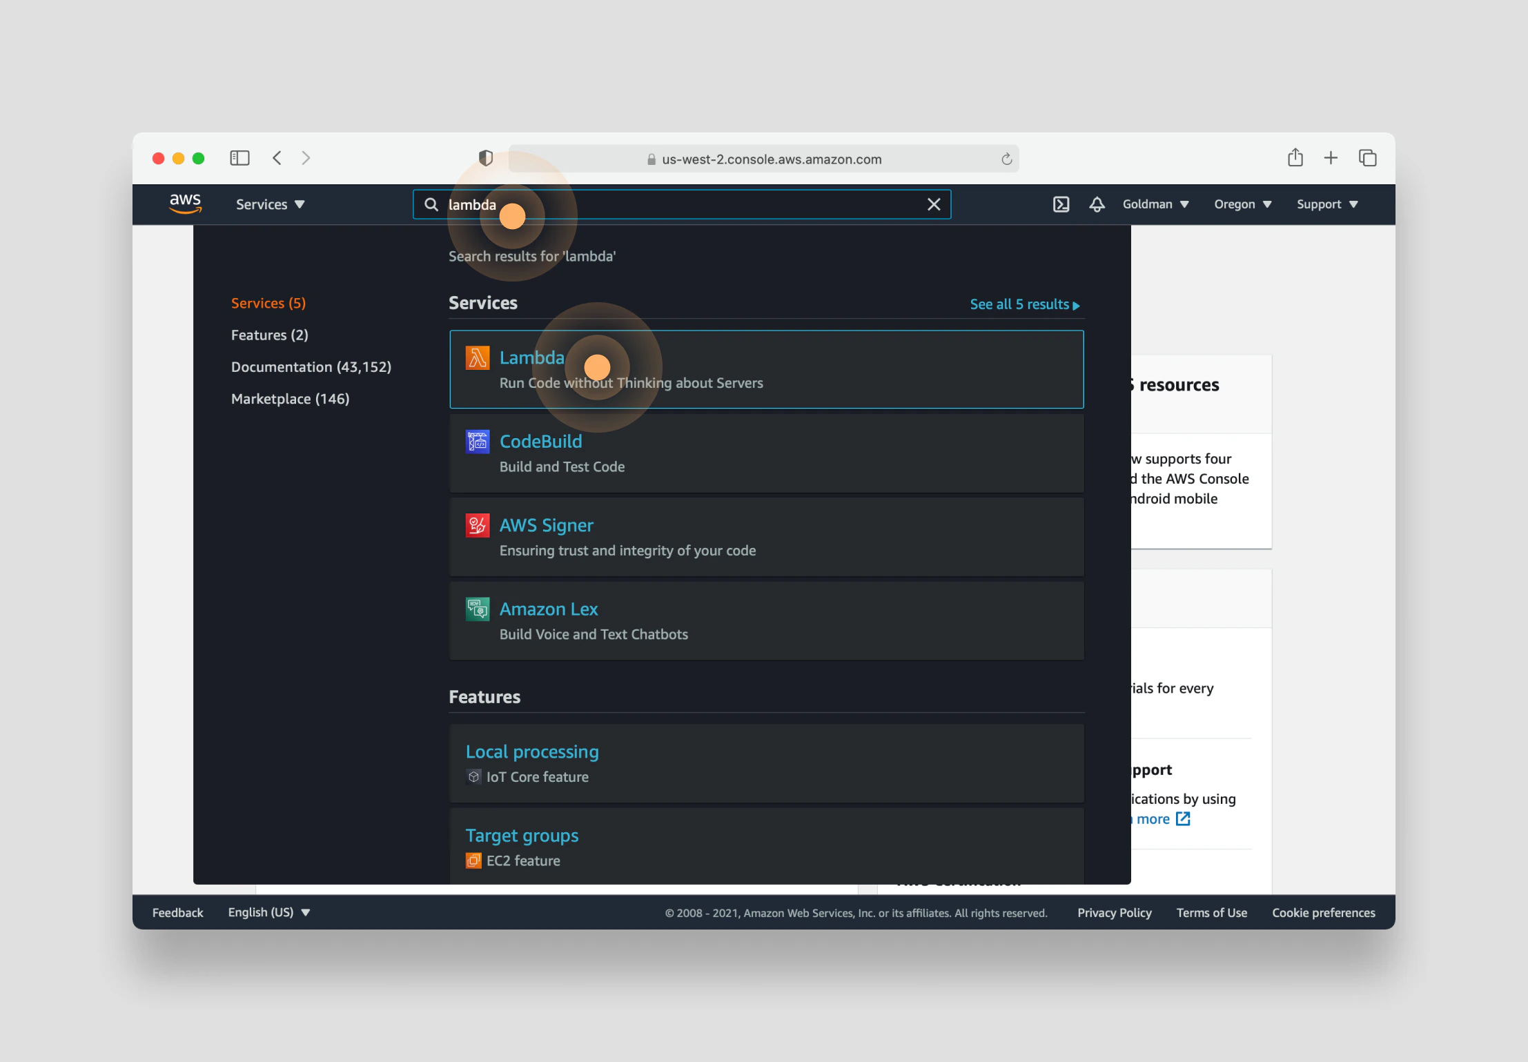This screenshot has height=1062, width=1528.
Task: Click 'IoT Core feature' label
Action: coord(538,777)
